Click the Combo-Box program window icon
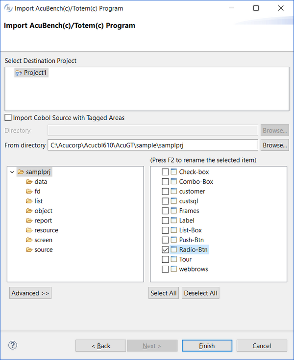294x360 pixels. coord(174,181)
